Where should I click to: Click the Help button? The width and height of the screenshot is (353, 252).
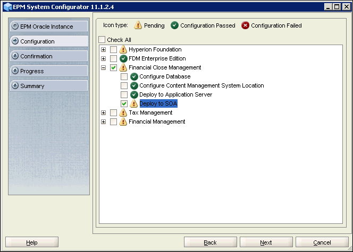click(x=32, y=242)
